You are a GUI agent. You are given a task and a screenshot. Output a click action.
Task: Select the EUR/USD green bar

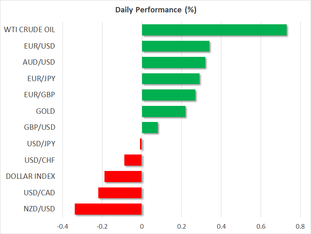point(176,46)
